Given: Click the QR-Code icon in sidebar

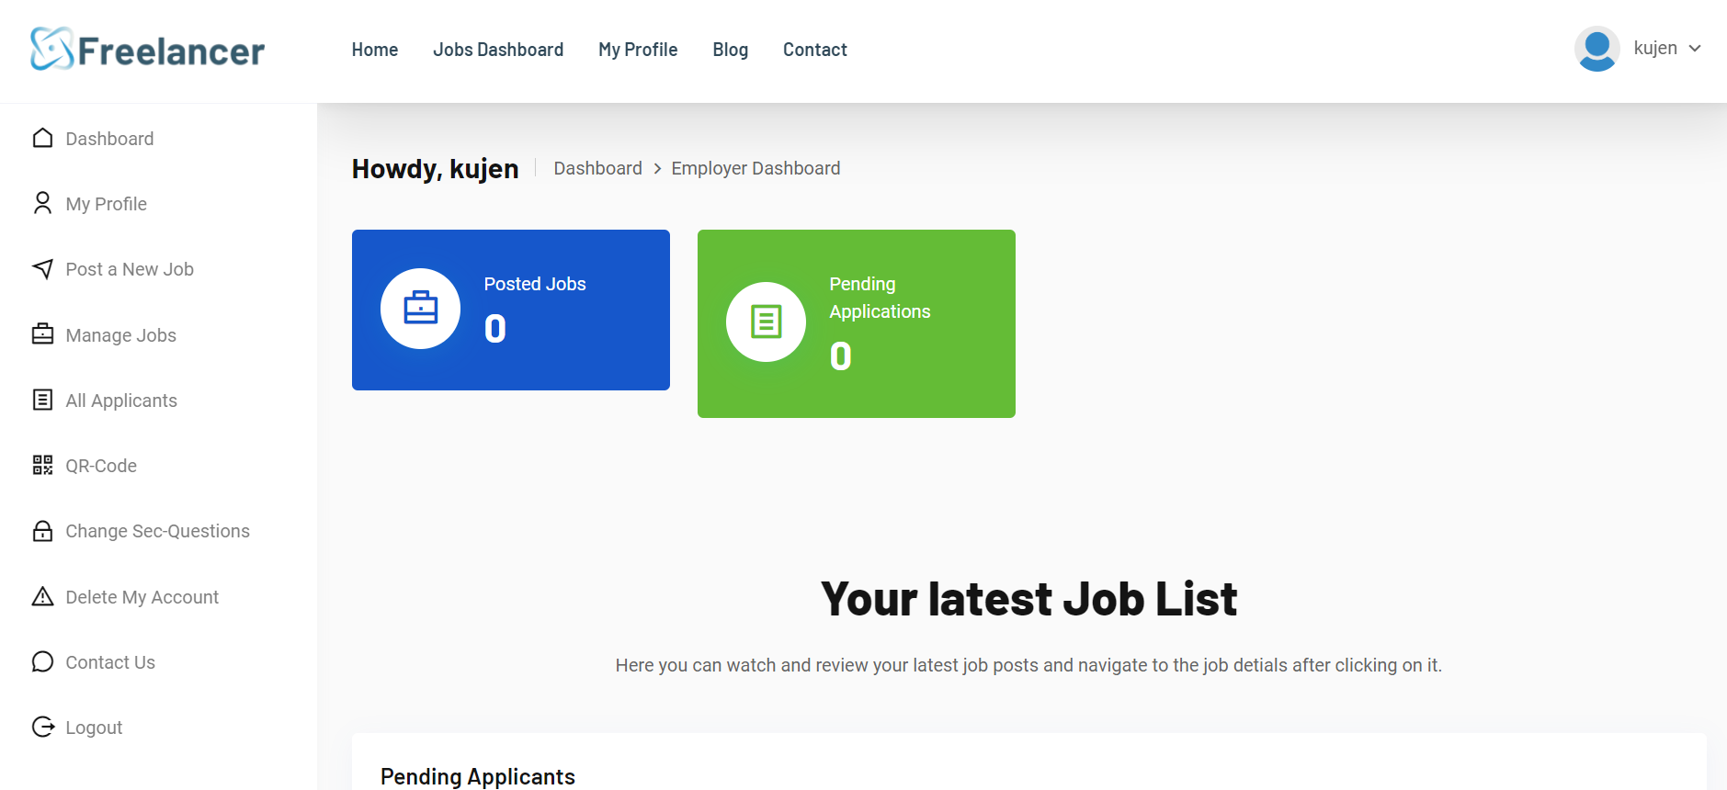Looking at the screenshot, I should pyautogui.click(x=42, y=465).
